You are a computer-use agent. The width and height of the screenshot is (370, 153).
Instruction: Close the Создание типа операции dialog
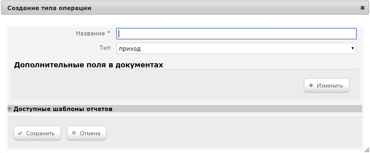click(x=362, y=8)
